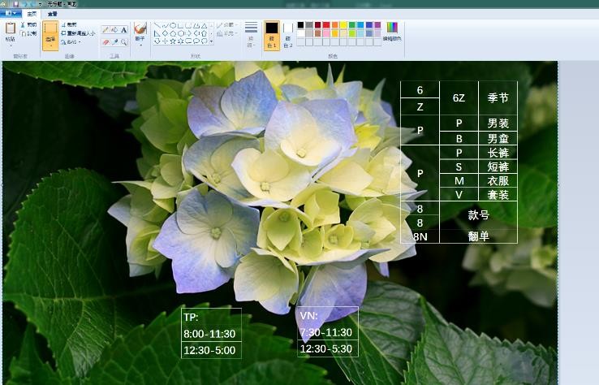Click the Cut scissors icon

23,24
